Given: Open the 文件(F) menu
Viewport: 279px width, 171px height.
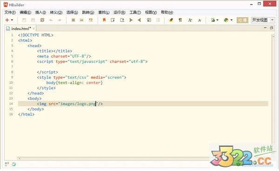Looking at the screenshot, I should [10, 12].
